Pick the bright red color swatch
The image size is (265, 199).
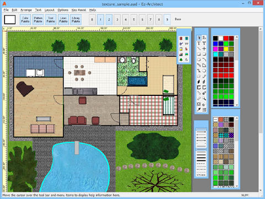[226, 38]
